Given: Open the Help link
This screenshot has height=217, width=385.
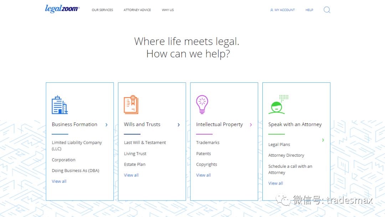Looking at the screenshot, I should [x=309, y=10].
